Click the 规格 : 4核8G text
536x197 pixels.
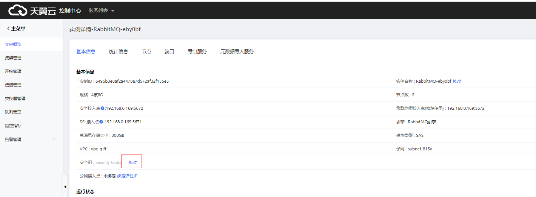pyautogui.click(x=91, y=95)
